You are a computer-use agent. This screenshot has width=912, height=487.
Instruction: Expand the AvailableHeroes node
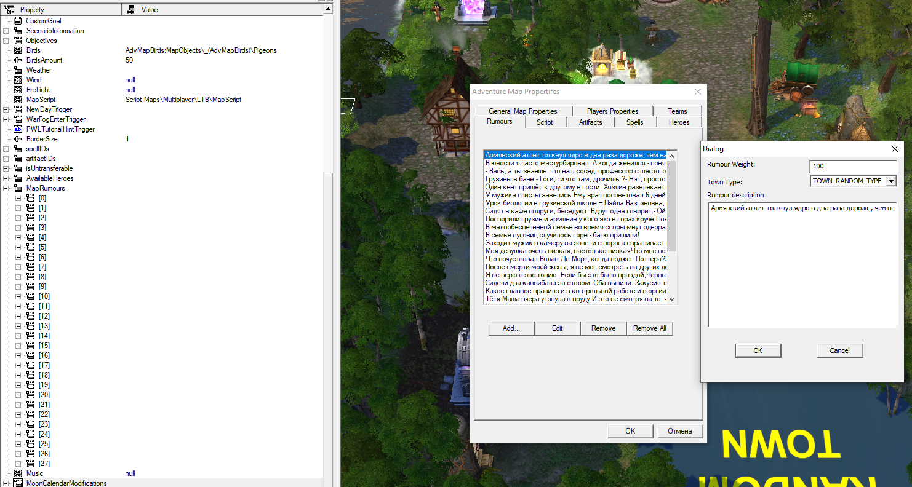tap(6, 178)
